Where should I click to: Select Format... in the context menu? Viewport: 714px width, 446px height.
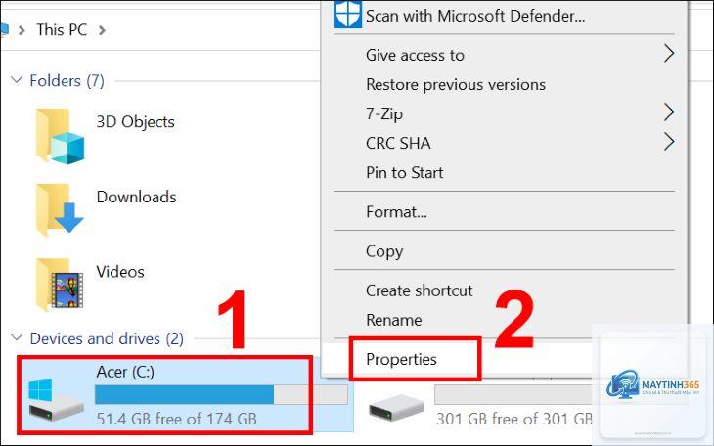397,212
